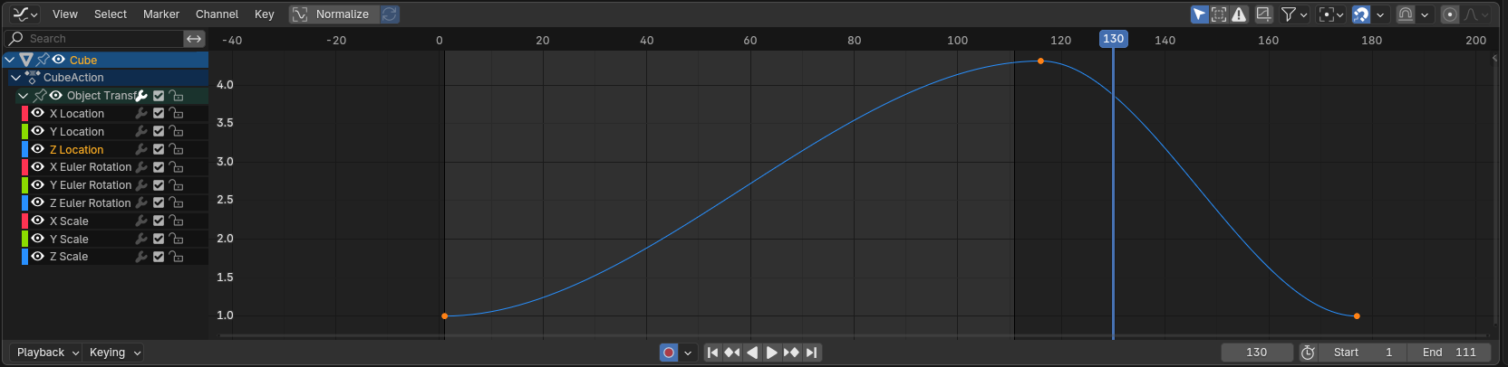The width and height of the screenshot is (1508, 367).
Task: Toggle pin icon on Cube row
Action: 43,60
